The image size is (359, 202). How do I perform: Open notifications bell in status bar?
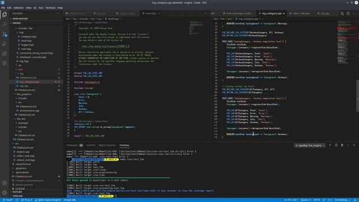(x=355, y=200)
